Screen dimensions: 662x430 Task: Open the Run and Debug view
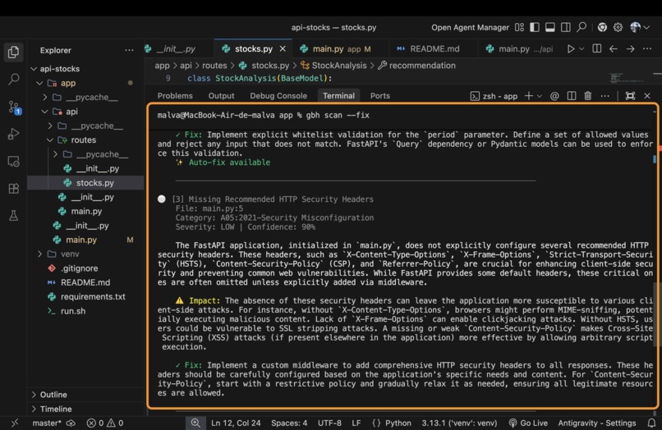coord(13,134)
